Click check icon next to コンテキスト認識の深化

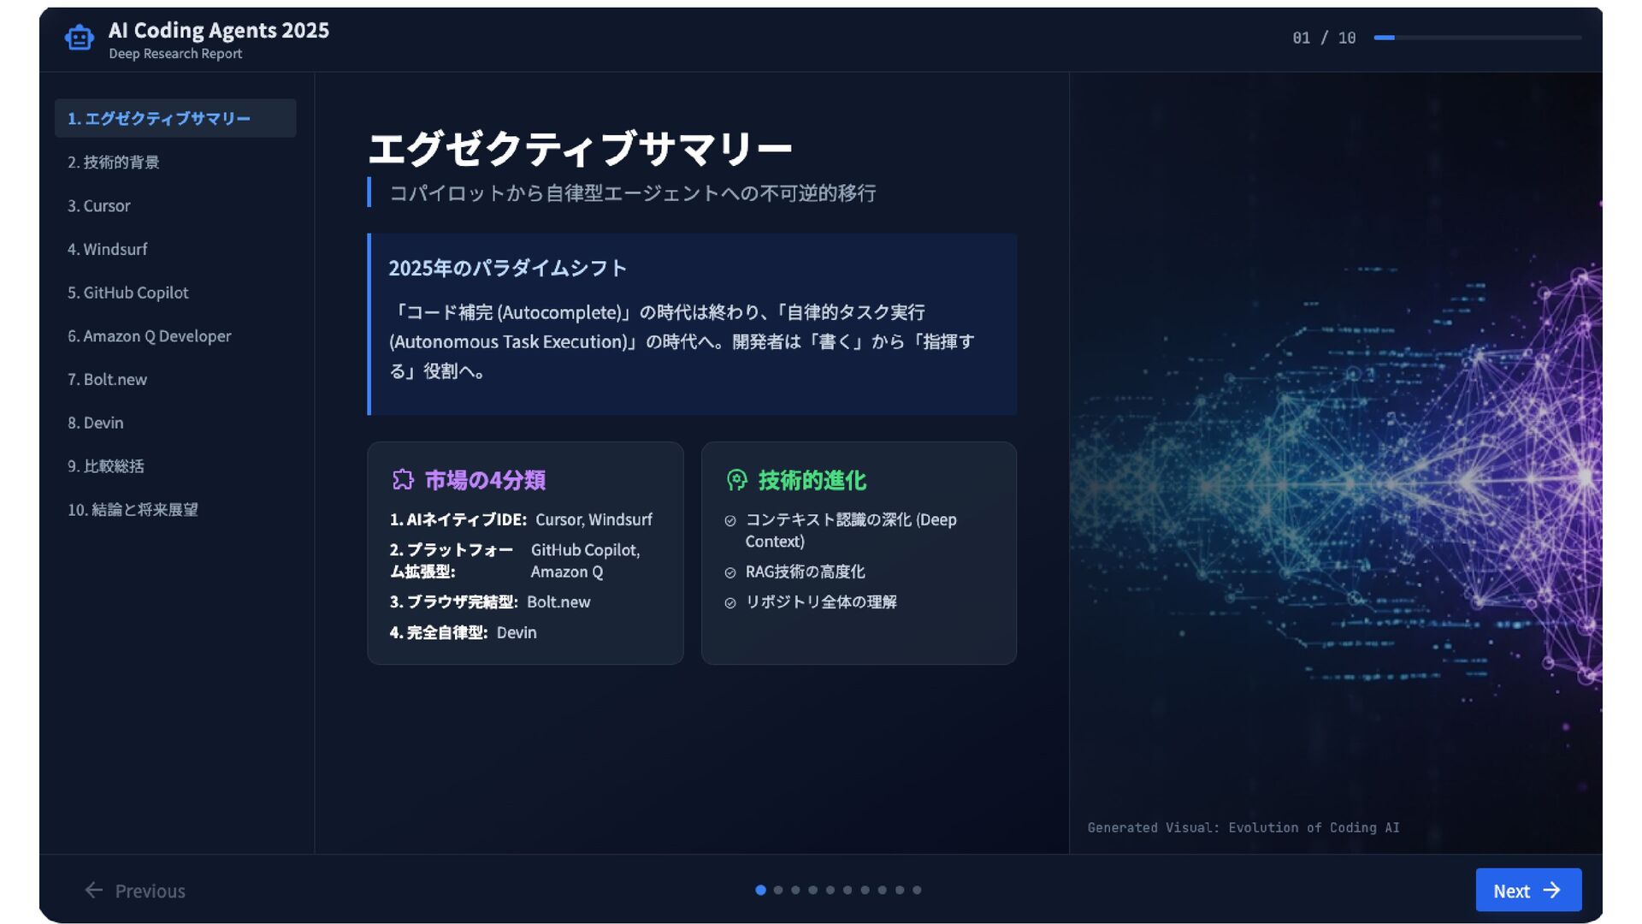[730, 521]
